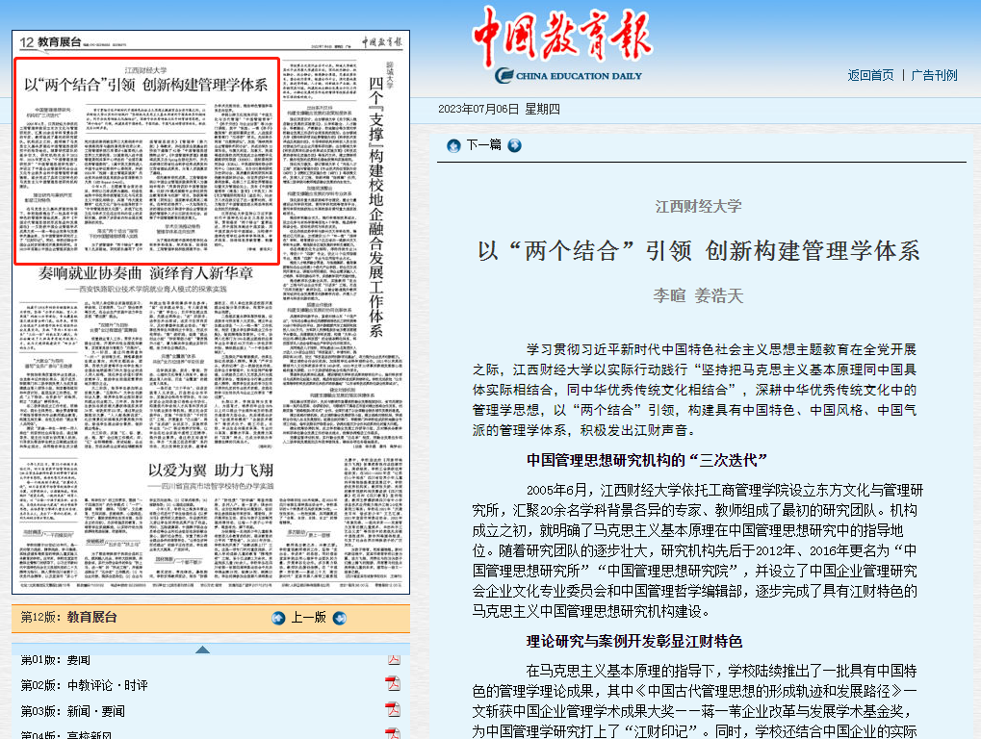Screen dimensions: 981x739
Task: Click the forward arrow icon right of 上一版
Action: click(x=340, y=619)
